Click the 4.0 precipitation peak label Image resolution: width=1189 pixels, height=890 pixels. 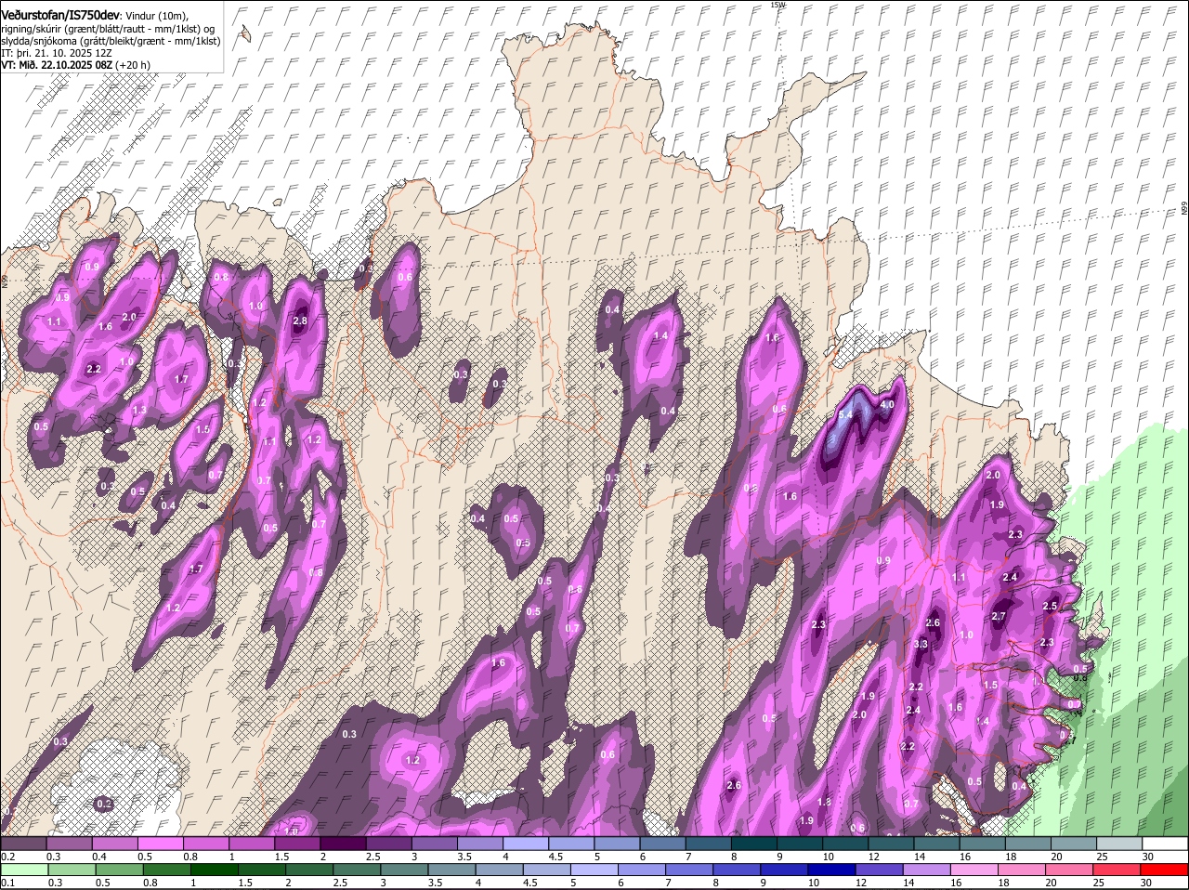point(886,405)
